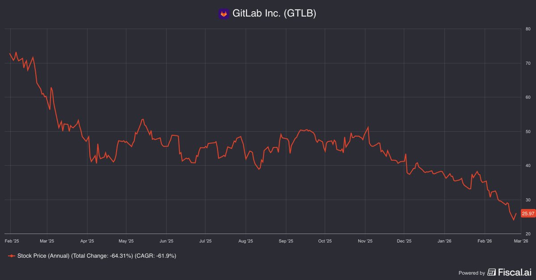Viewport: 536px width, 280px height.
Task: Click the Jul '25 x-axis label
Action: pyautogui.click(x=205, y=241)
